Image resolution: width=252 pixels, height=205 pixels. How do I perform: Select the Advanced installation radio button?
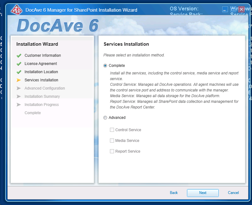106,118
